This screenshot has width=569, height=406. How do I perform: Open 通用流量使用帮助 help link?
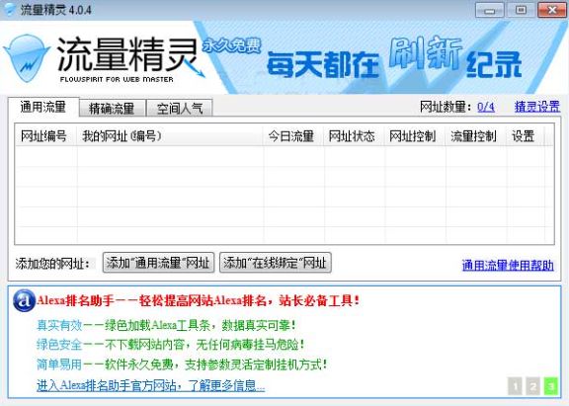tap(508, 265)
